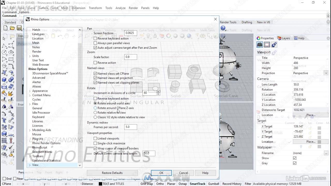This screenshot has width=331, height=186.
Task: Select the Split tool in left sidebar
Action: [11, 100]
